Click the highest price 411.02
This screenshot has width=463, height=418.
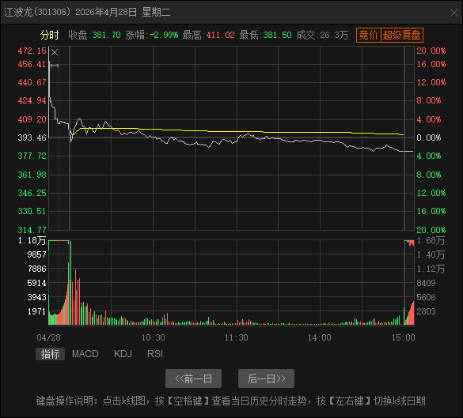tap(221, 35)
